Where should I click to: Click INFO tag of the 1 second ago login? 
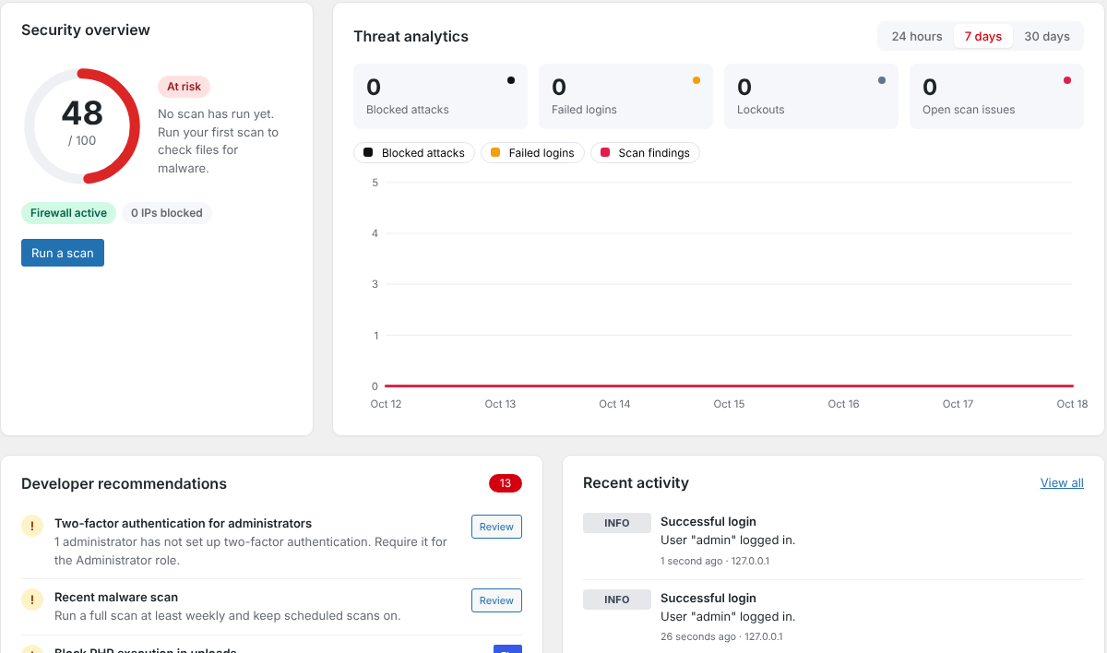click(x=617, y=523)
